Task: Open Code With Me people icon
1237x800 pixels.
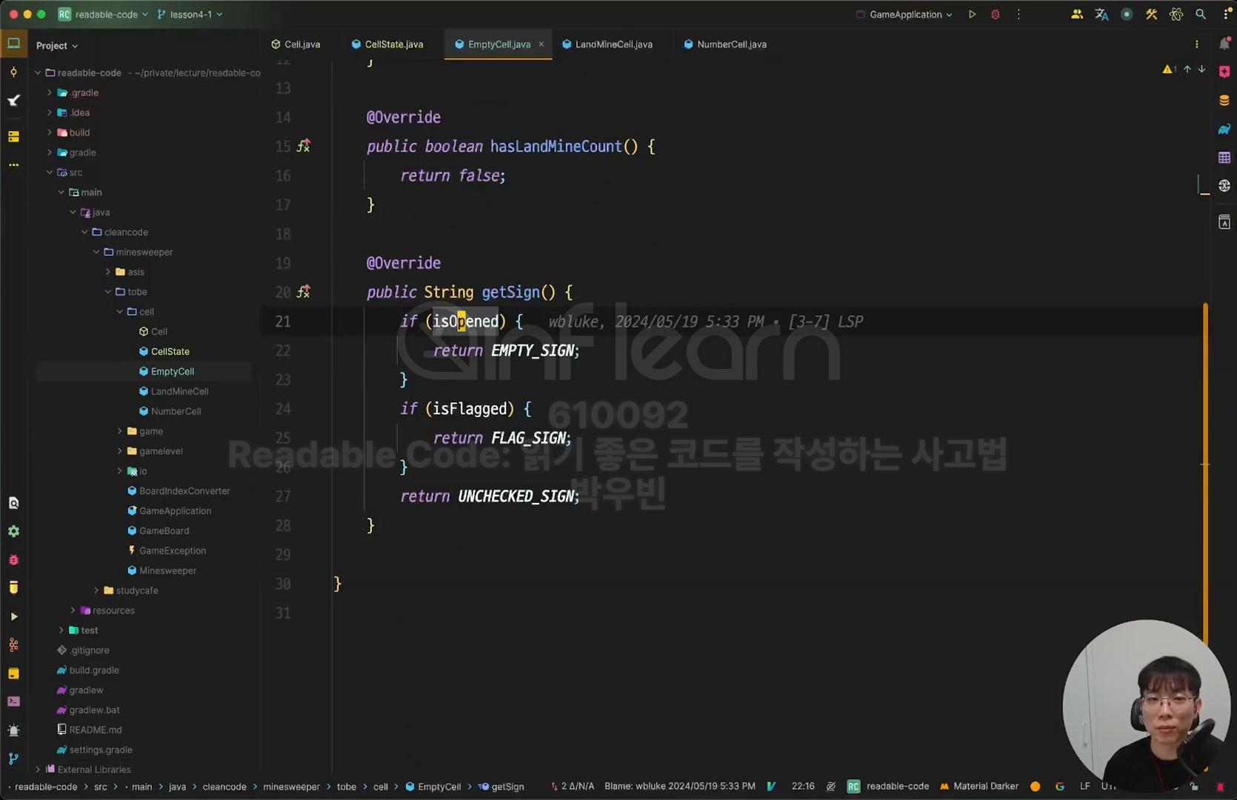Action: [1077, 14]
